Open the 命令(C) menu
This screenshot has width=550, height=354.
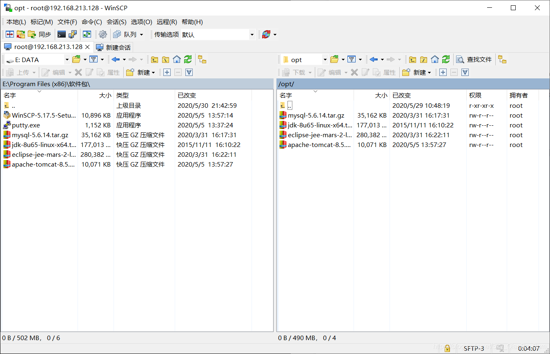[92, 22]
